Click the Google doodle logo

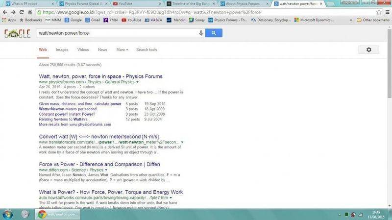[17, 33]
